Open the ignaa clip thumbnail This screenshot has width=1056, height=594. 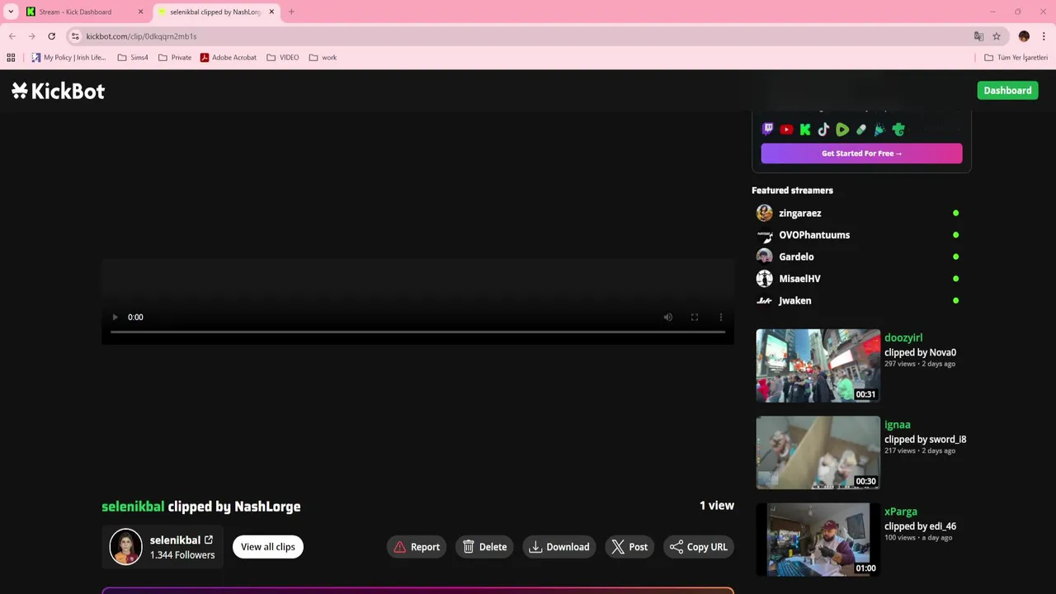pyautogui.click(x=818, y=453)
